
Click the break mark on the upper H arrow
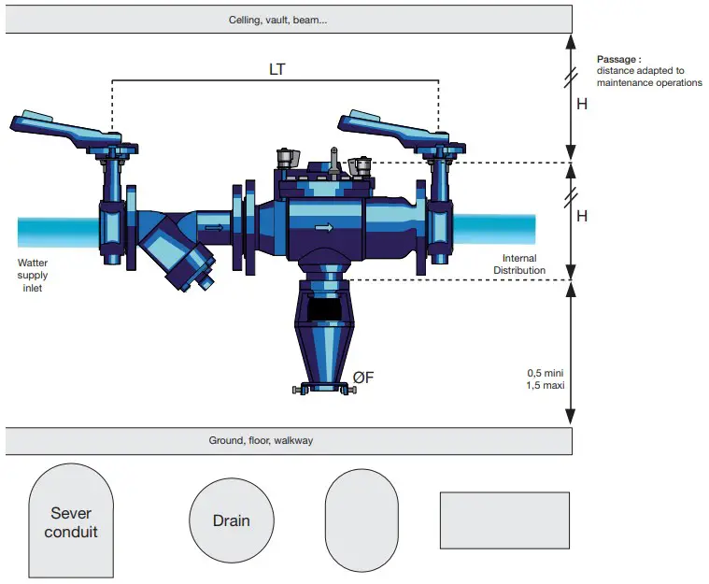[x=571, y=78]
